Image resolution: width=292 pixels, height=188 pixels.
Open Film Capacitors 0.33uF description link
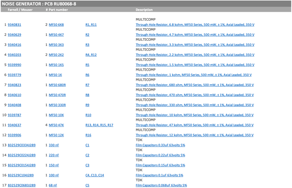[160, 146]
